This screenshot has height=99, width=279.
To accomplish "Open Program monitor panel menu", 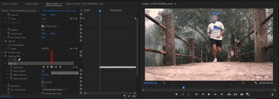I will [175, 4].
